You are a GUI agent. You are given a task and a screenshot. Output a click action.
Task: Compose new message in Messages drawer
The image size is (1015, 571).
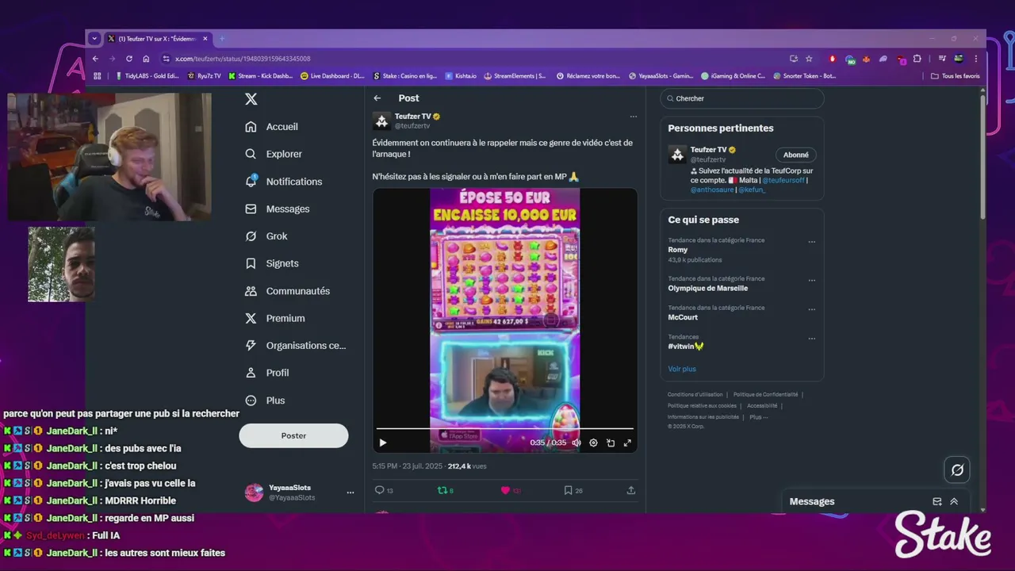[x=937, y=501]
